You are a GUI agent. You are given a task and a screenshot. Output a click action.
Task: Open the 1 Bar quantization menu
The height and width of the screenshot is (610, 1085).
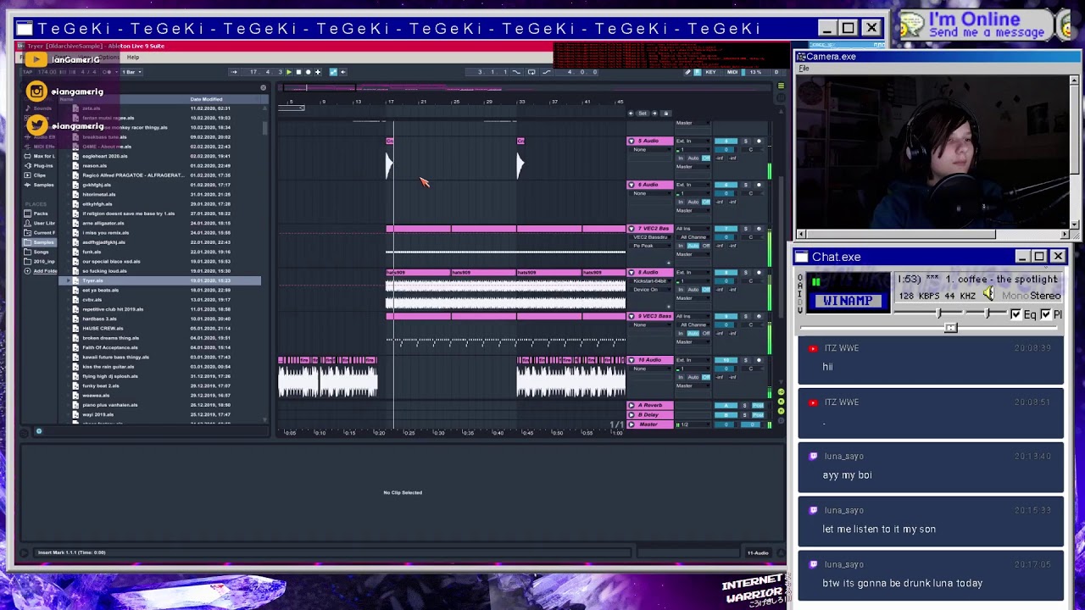click(133, 72)
